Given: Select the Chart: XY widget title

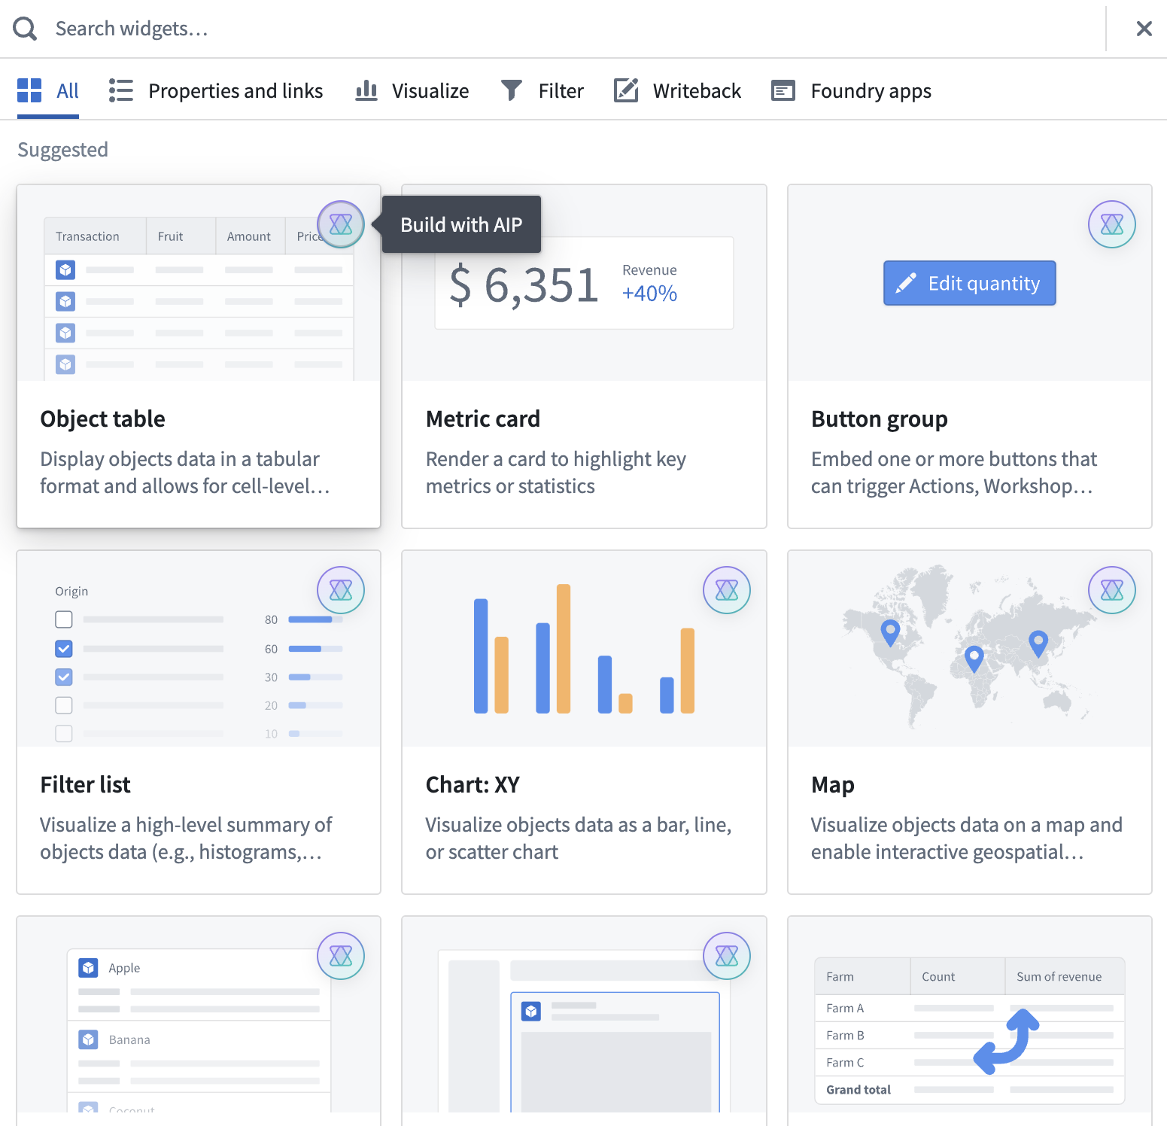Looking at the screenshot, I should (473, 784).
